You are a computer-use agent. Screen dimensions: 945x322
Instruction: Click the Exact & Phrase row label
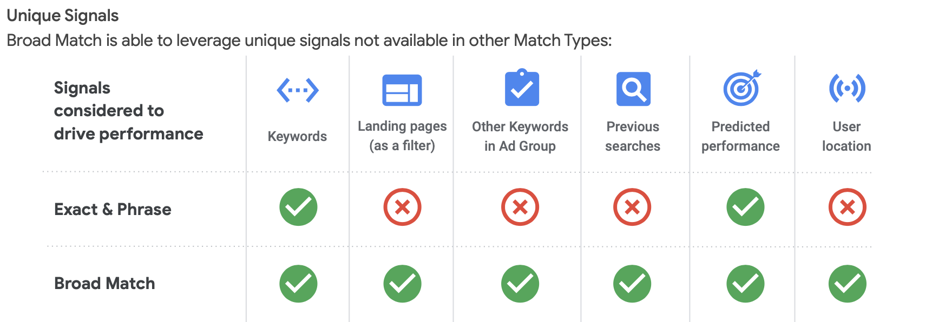click(113, 210)
